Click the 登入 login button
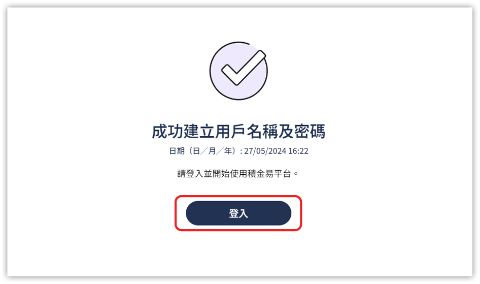The width and height of the screenshot is (480, 284). coord(238,213)
